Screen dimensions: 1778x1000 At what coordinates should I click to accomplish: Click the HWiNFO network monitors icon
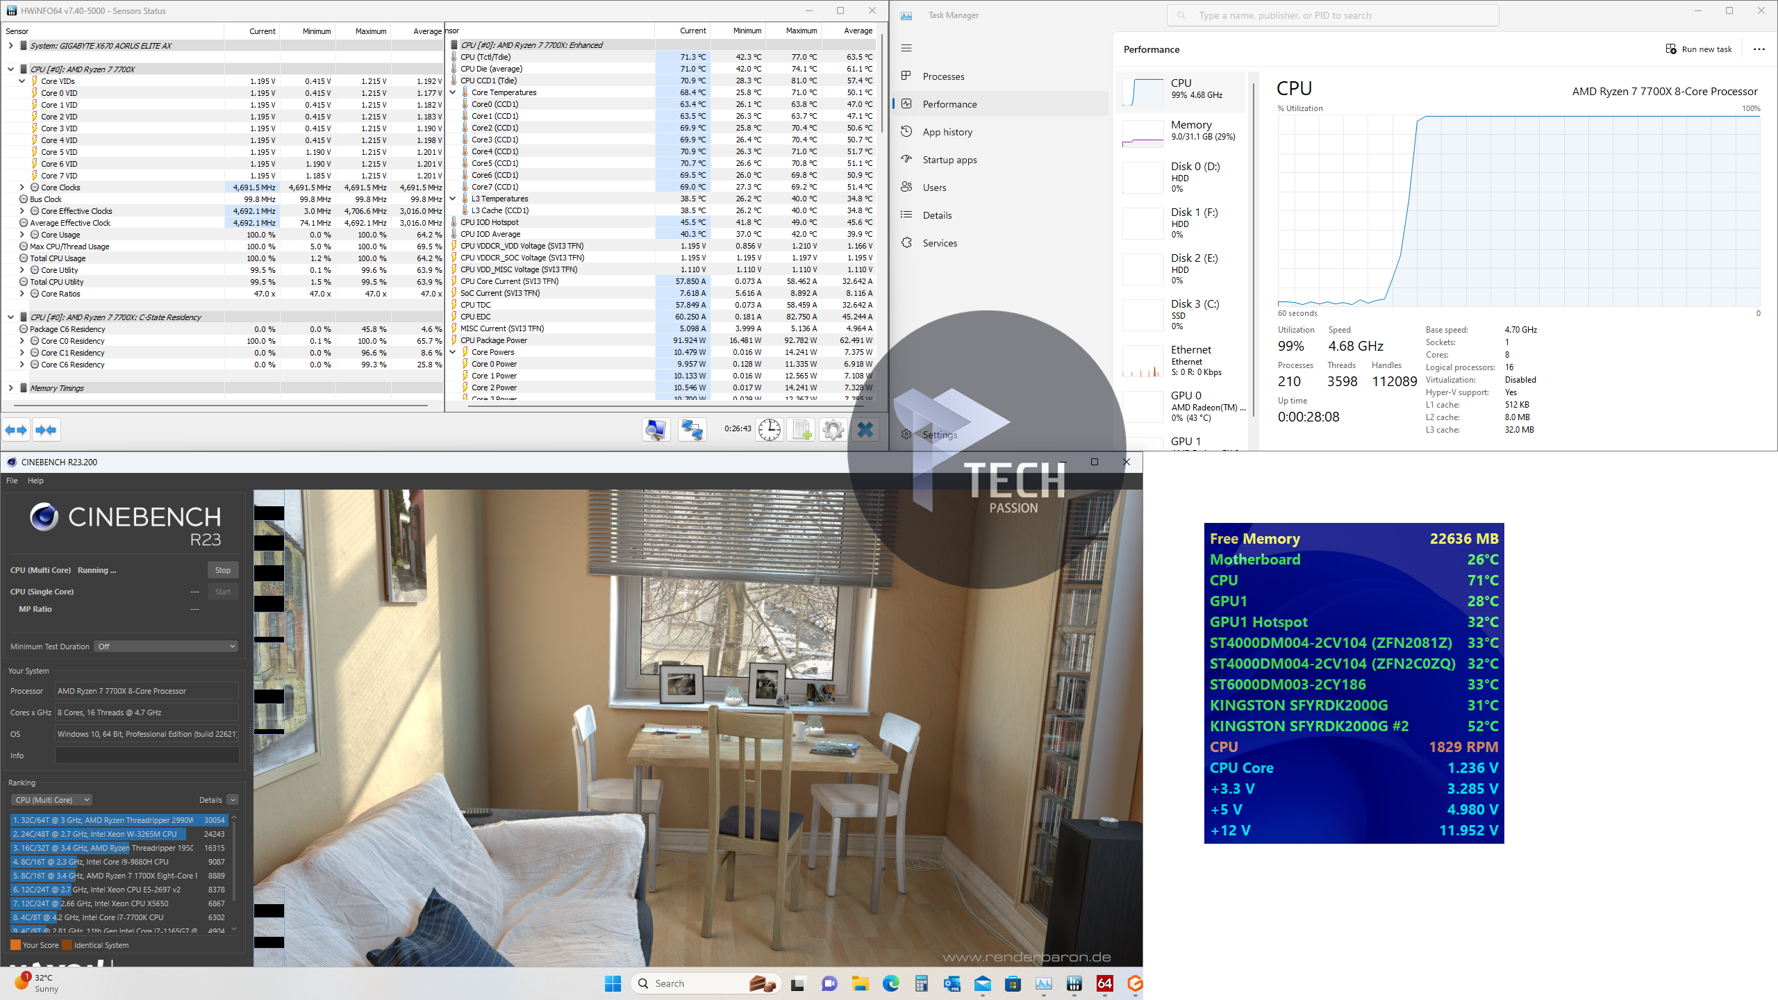coord(692,430)
